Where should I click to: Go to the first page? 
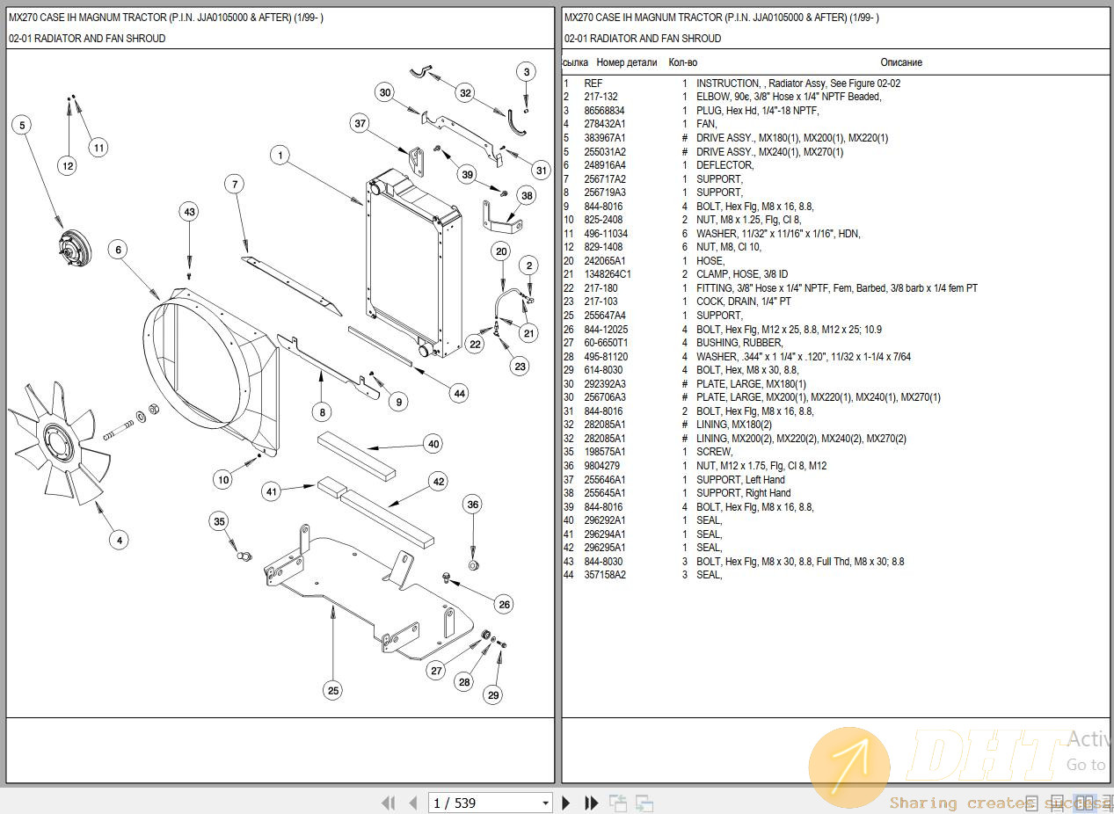(390, 803)
